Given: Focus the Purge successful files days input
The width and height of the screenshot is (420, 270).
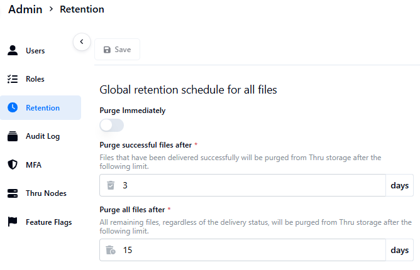Looking at the screenshot, I should (x=251, y=186).
